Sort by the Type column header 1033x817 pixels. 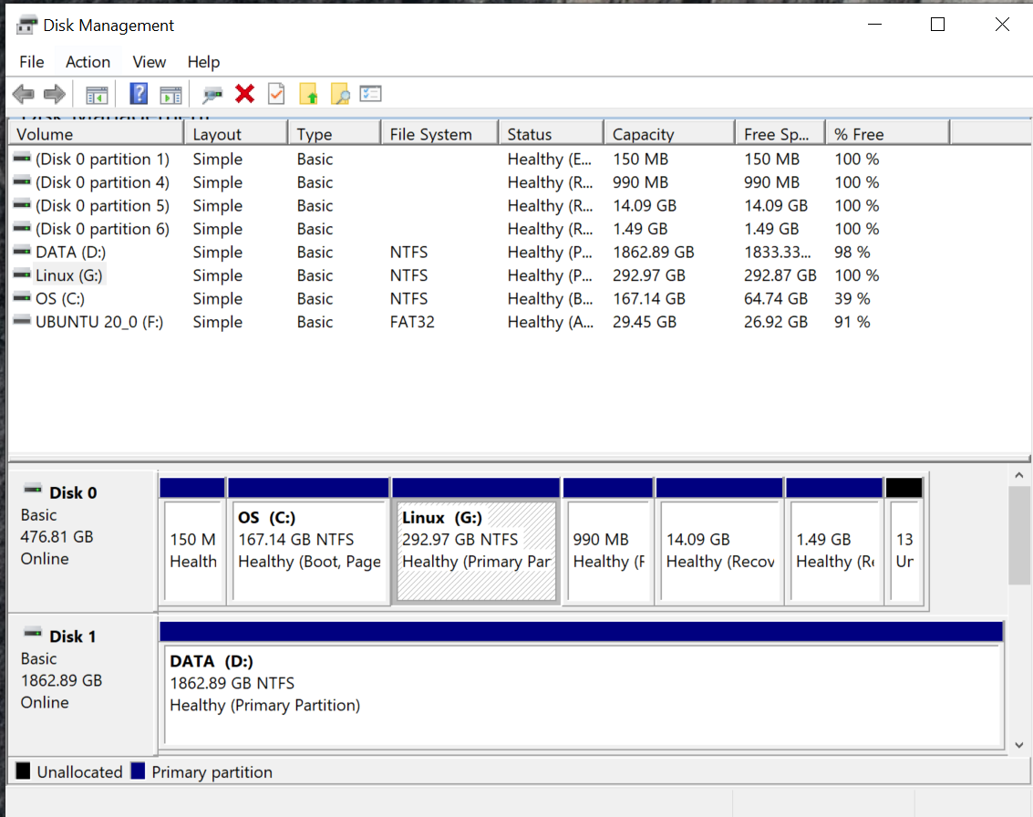[x=335, y=134]
